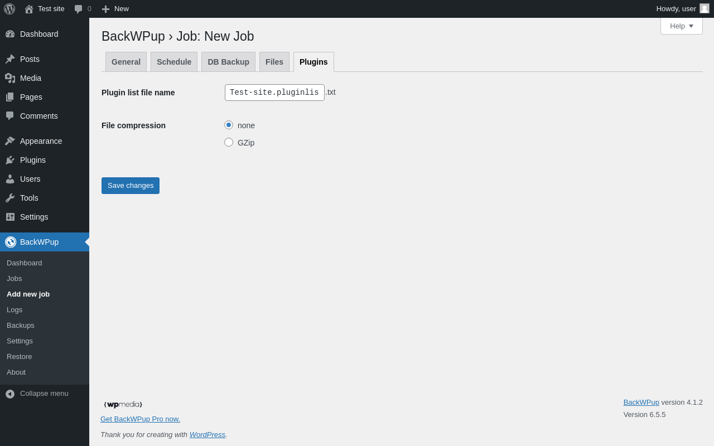Switch to the General tab
Image resolution: width=714 pixels, height=446 pixels.
point(126,62)
